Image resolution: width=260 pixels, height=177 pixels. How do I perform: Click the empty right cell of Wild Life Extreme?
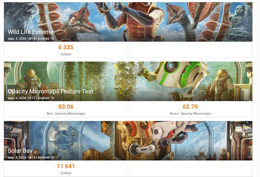click(x=190, y=50)
